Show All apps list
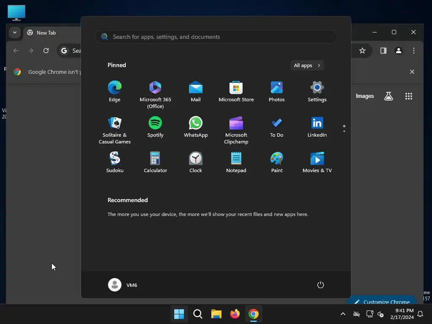 pos(307,65)
